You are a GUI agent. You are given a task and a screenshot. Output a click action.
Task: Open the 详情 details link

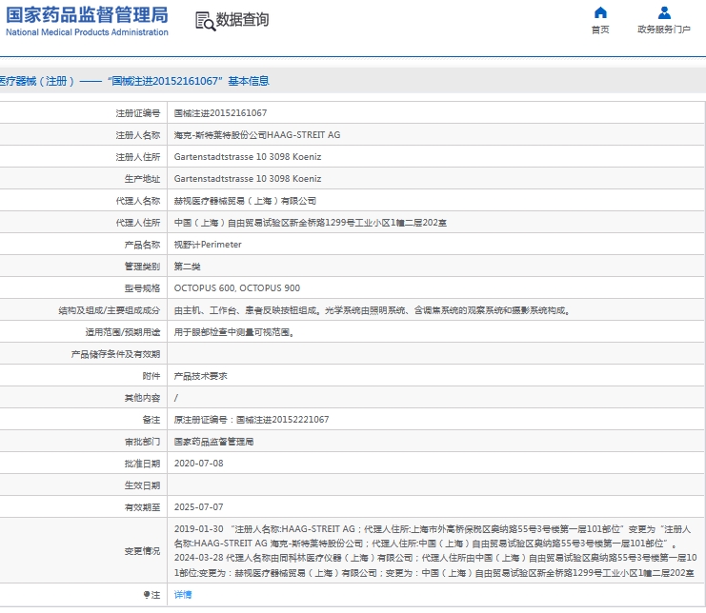click(183, 595)
